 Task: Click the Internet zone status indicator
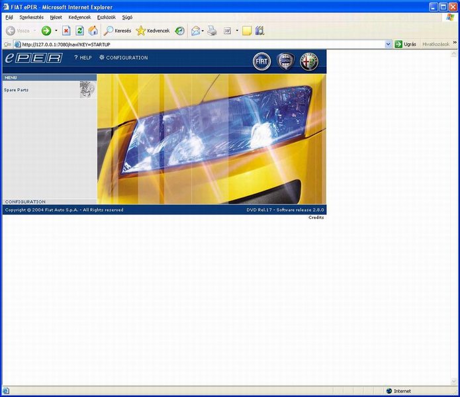(398, 391)
